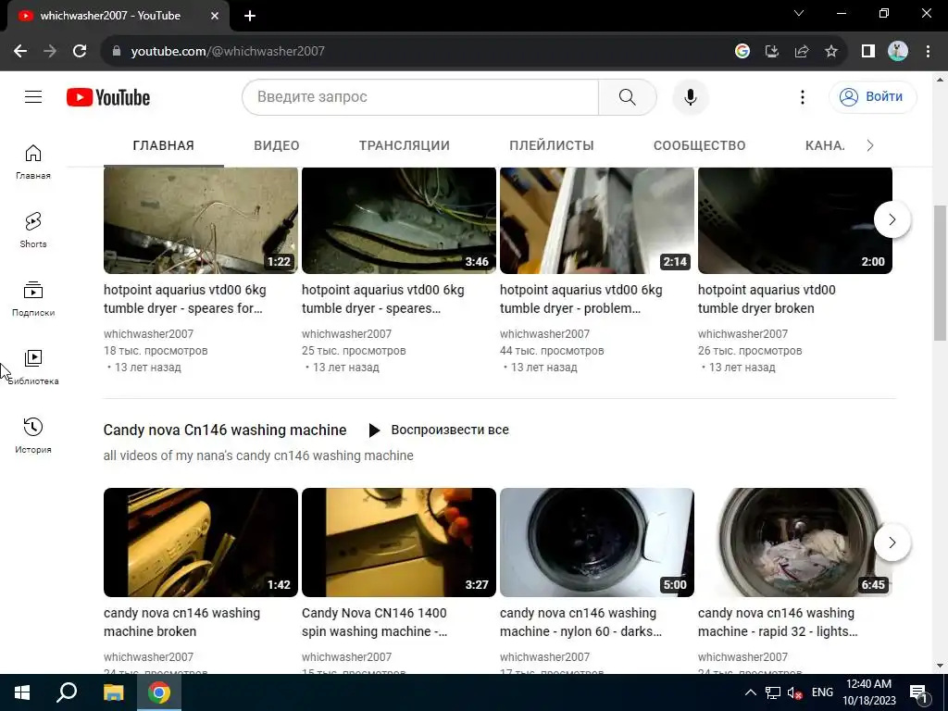Click the search magnifier button
Screen dimensions: 948x711
(x=628, y=96)
